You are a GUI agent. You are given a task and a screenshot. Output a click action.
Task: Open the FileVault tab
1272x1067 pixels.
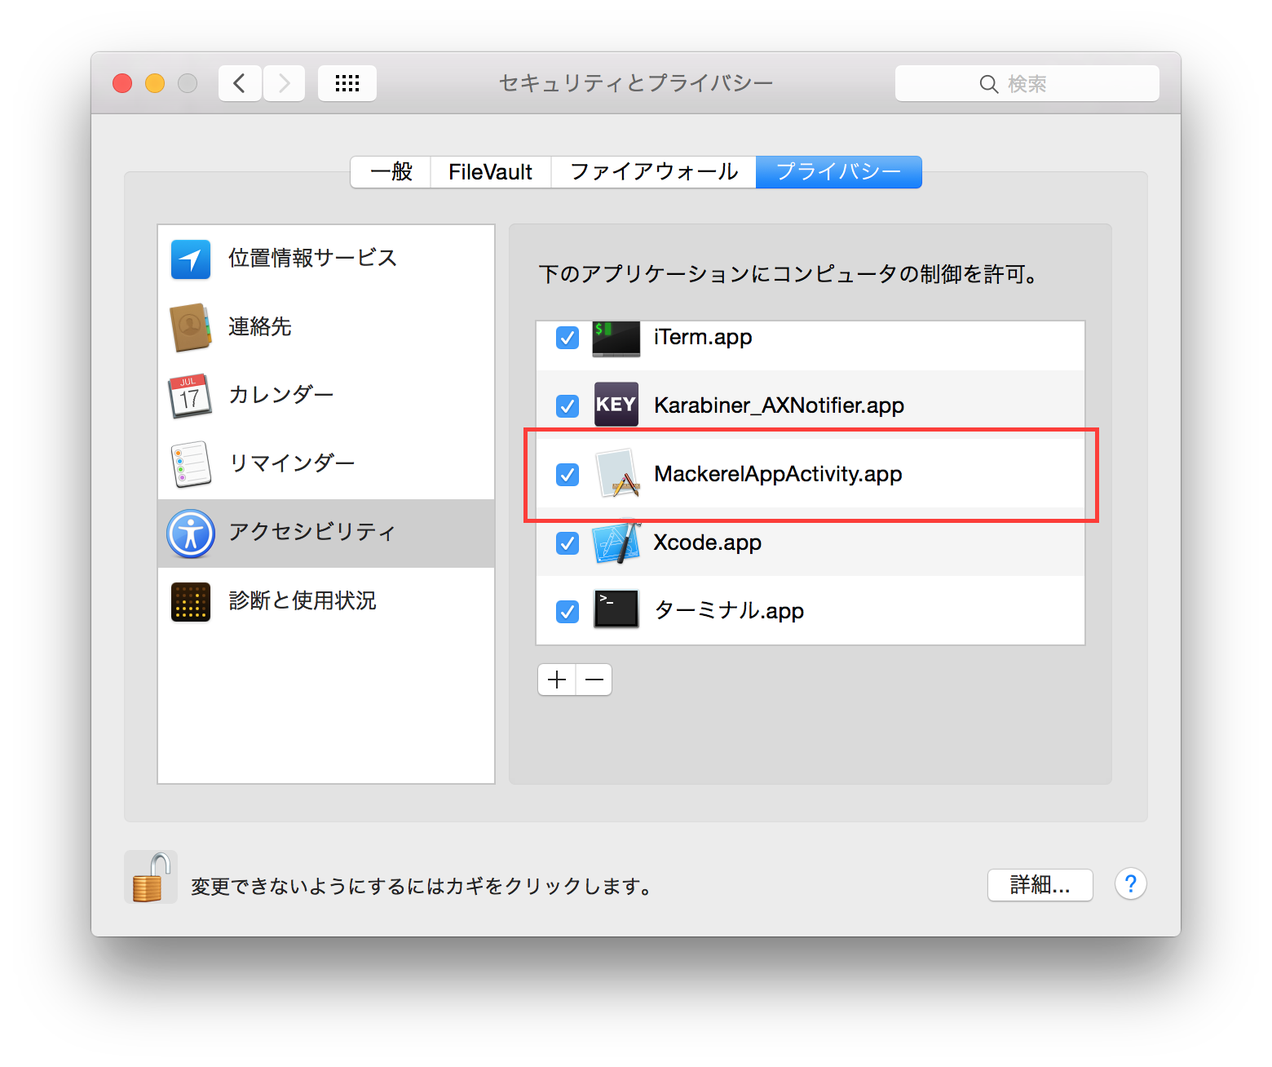click(491, 172)
